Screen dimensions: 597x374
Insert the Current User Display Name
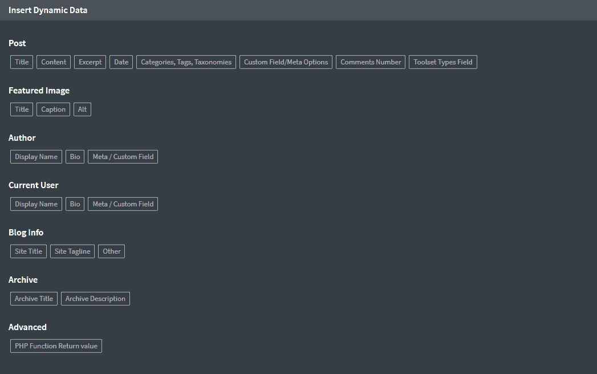[x=36, y=204]
